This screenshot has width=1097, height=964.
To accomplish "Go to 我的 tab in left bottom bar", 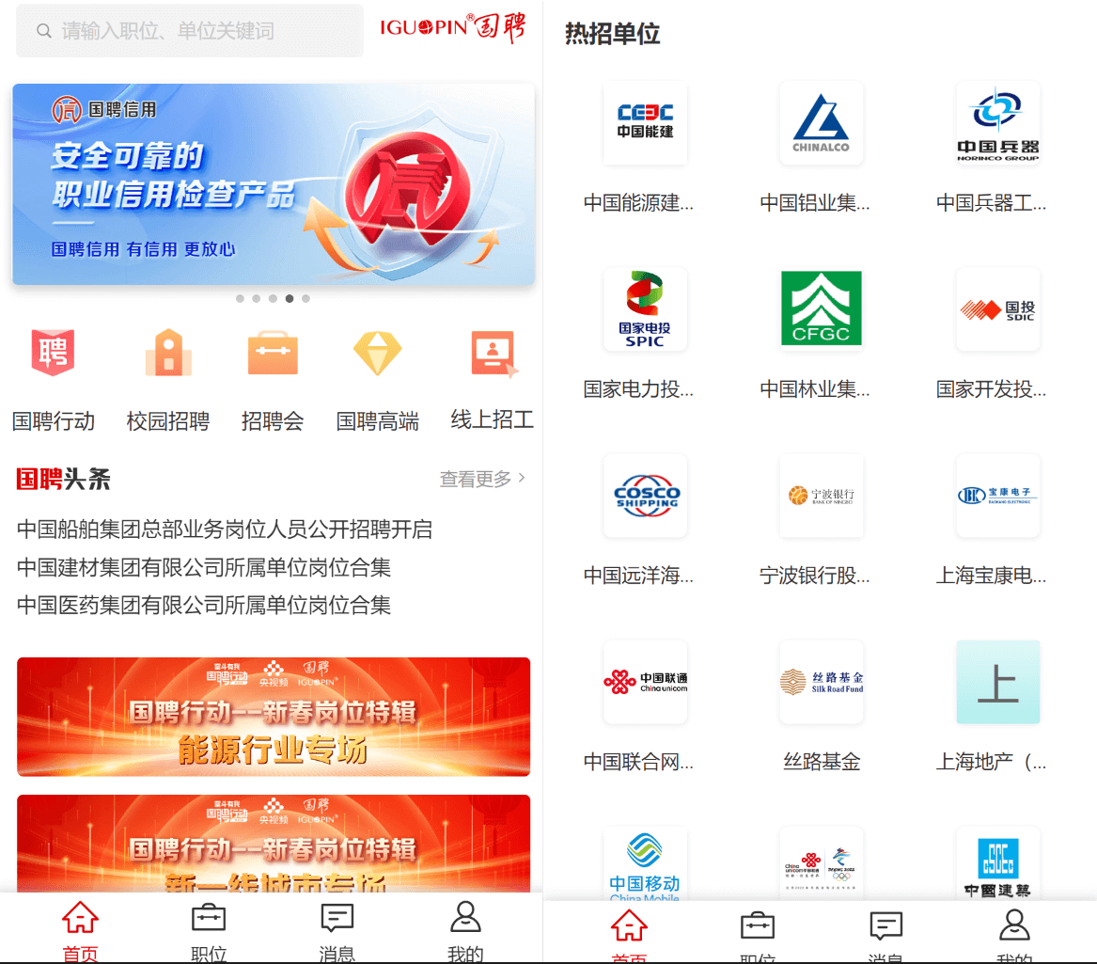I will (465, 930).
